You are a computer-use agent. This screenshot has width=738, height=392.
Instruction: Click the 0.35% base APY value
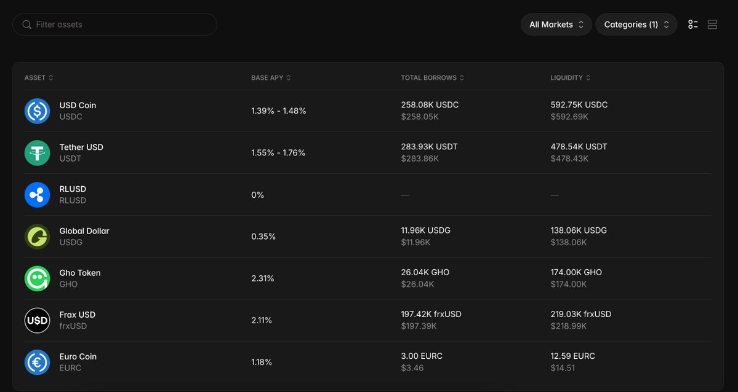click(x=263, y=237)
